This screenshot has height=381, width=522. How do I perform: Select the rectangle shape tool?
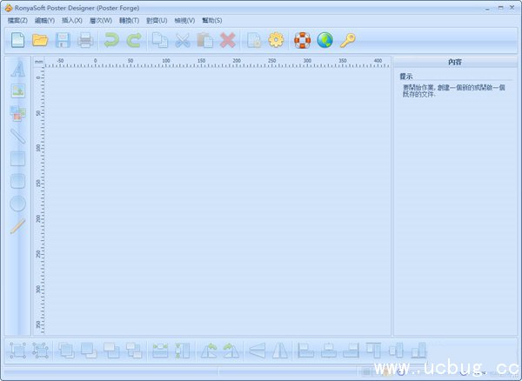(x=17, y=158)
